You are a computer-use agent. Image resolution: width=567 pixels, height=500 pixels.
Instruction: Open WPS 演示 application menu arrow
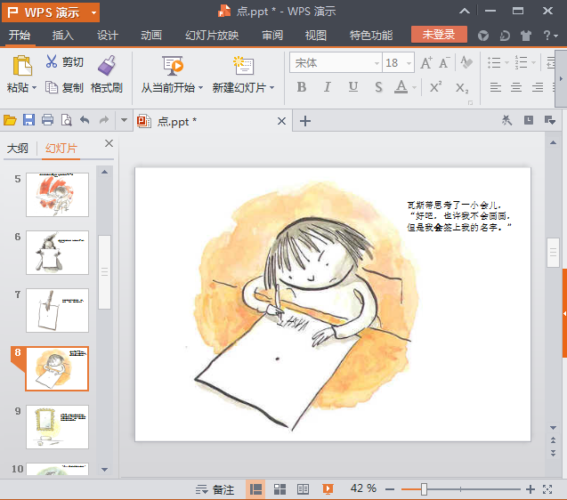[94, 13]
